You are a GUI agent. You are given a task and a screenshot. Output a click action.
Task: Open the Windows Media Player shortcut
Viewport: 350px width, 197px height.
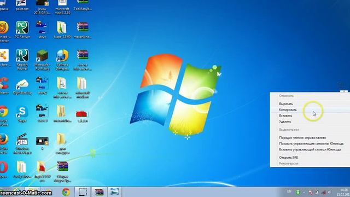[x=22, y=143]
